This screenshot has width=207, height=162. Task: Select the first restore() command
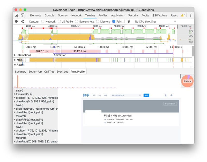pos(21,116)
